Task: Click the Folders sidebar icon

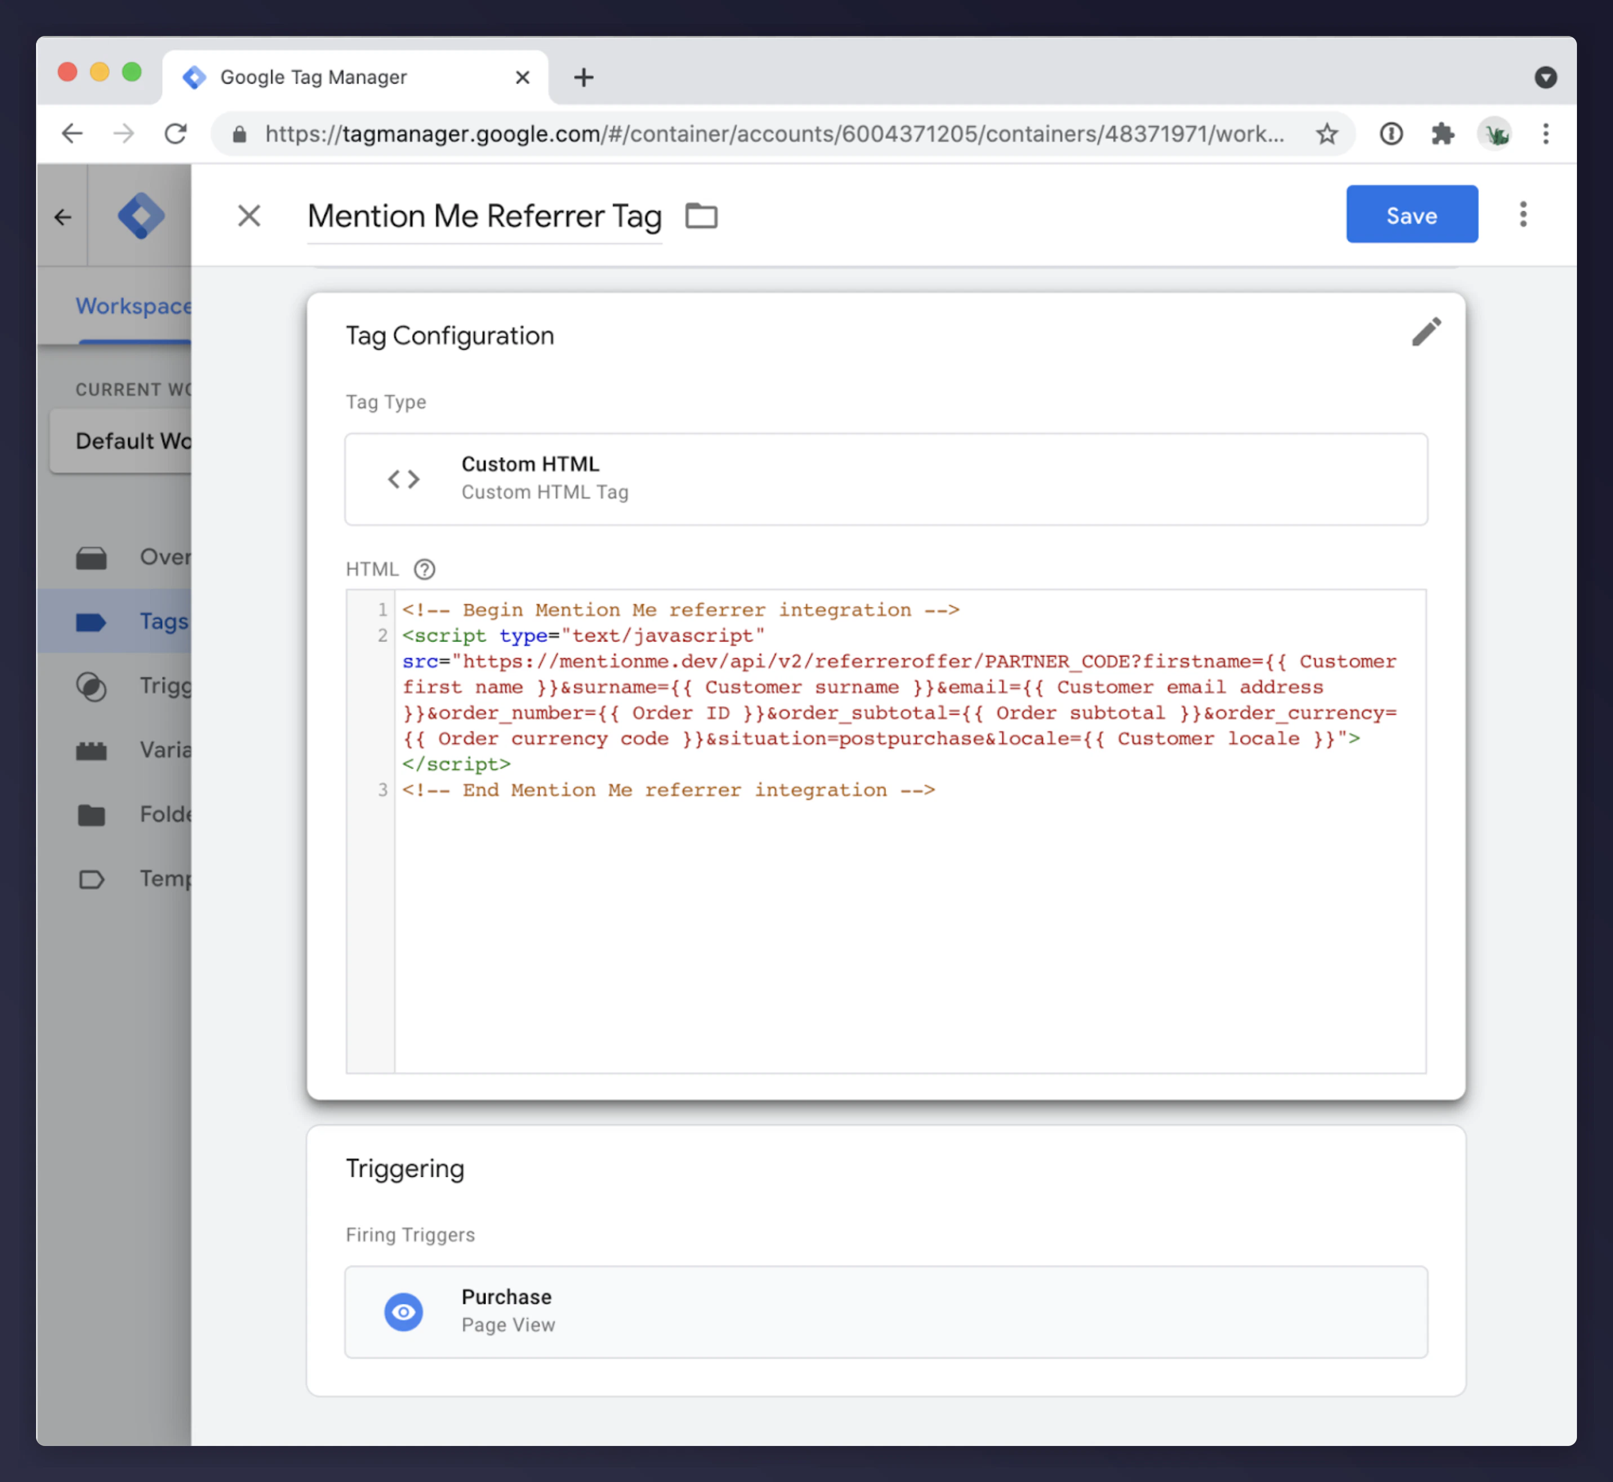Action: tap(91, 815)
